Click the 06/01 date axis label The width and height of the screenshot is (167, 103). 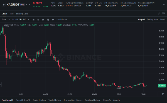pyautogui.click(x=45, y=94)
